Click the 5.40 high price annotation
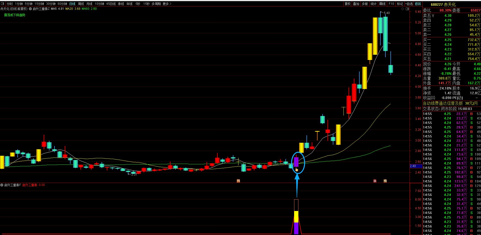This screenshot has height=235, width=481. click(387, 13)
